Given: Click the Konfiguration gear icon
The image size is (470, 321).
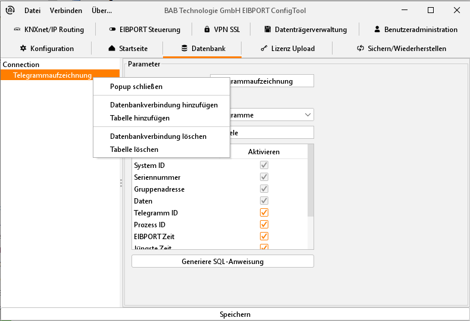Looking at the screenshot, I should pos(23,49).
